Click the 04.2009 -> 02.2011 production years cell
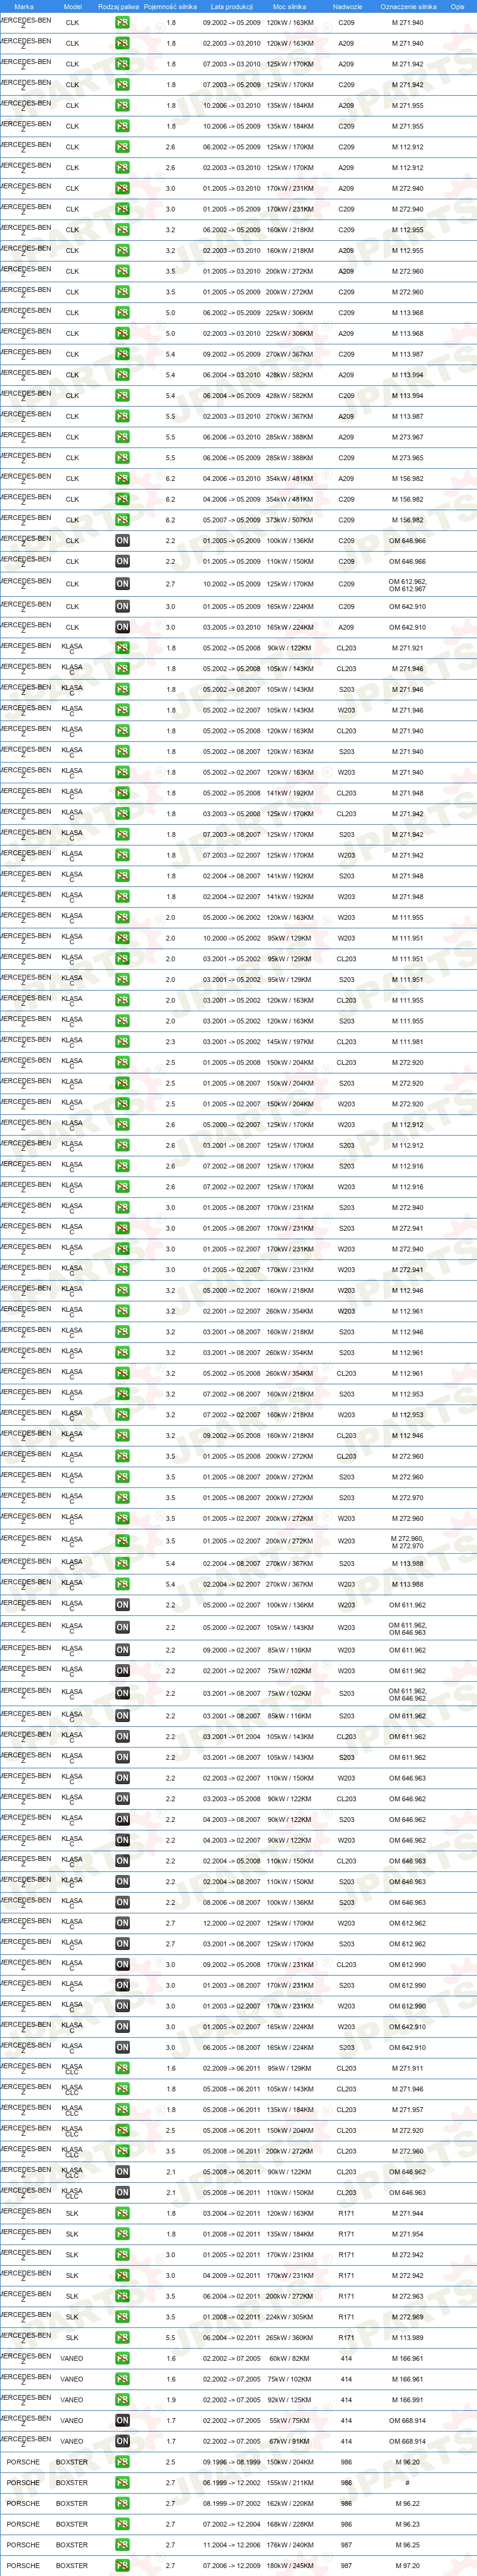This screenshot has width=477, height=2576. (231, 2275)
